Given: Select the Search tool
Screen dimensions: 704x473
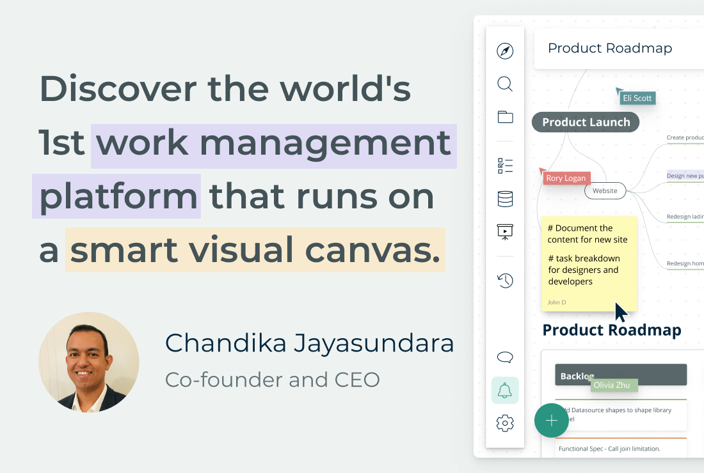Looking at the screenshot, I should click(x=505, y=84).
